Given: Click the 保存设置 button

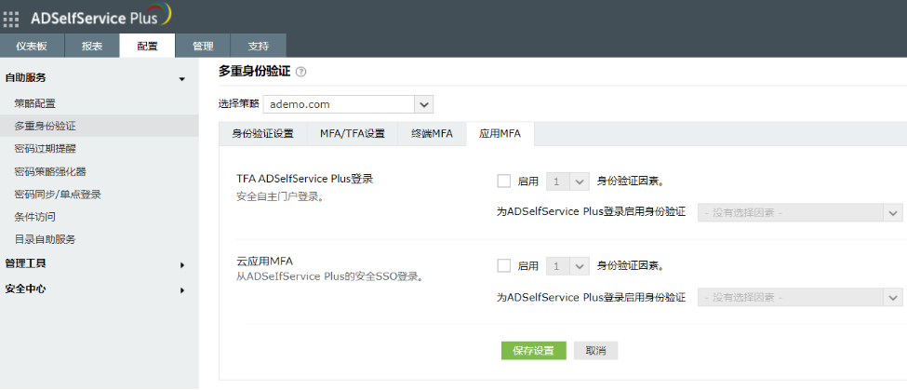Looking at the screenshot, I should [x=533, y=351].
